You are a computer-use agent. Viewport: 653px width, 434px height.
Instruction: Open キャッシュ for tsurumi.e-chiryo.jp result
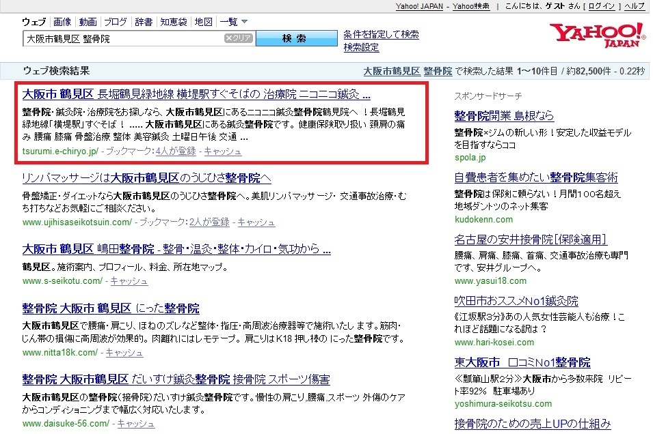(x=223, y=151)
